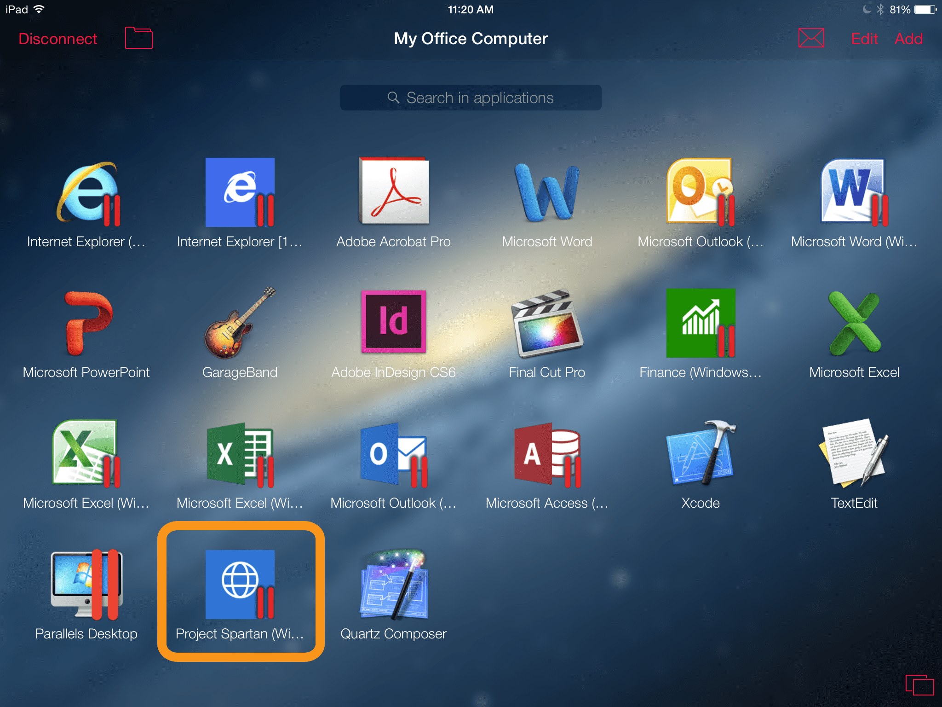Tap Edit to rearrange applications
942x707 pixels.
(864, 39)
